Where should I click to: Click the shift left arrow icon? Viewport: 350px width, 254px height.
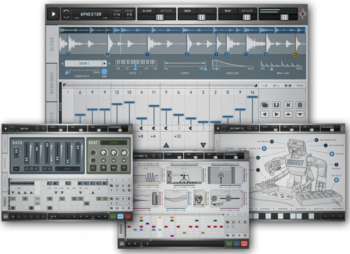[x=266, y=115]
